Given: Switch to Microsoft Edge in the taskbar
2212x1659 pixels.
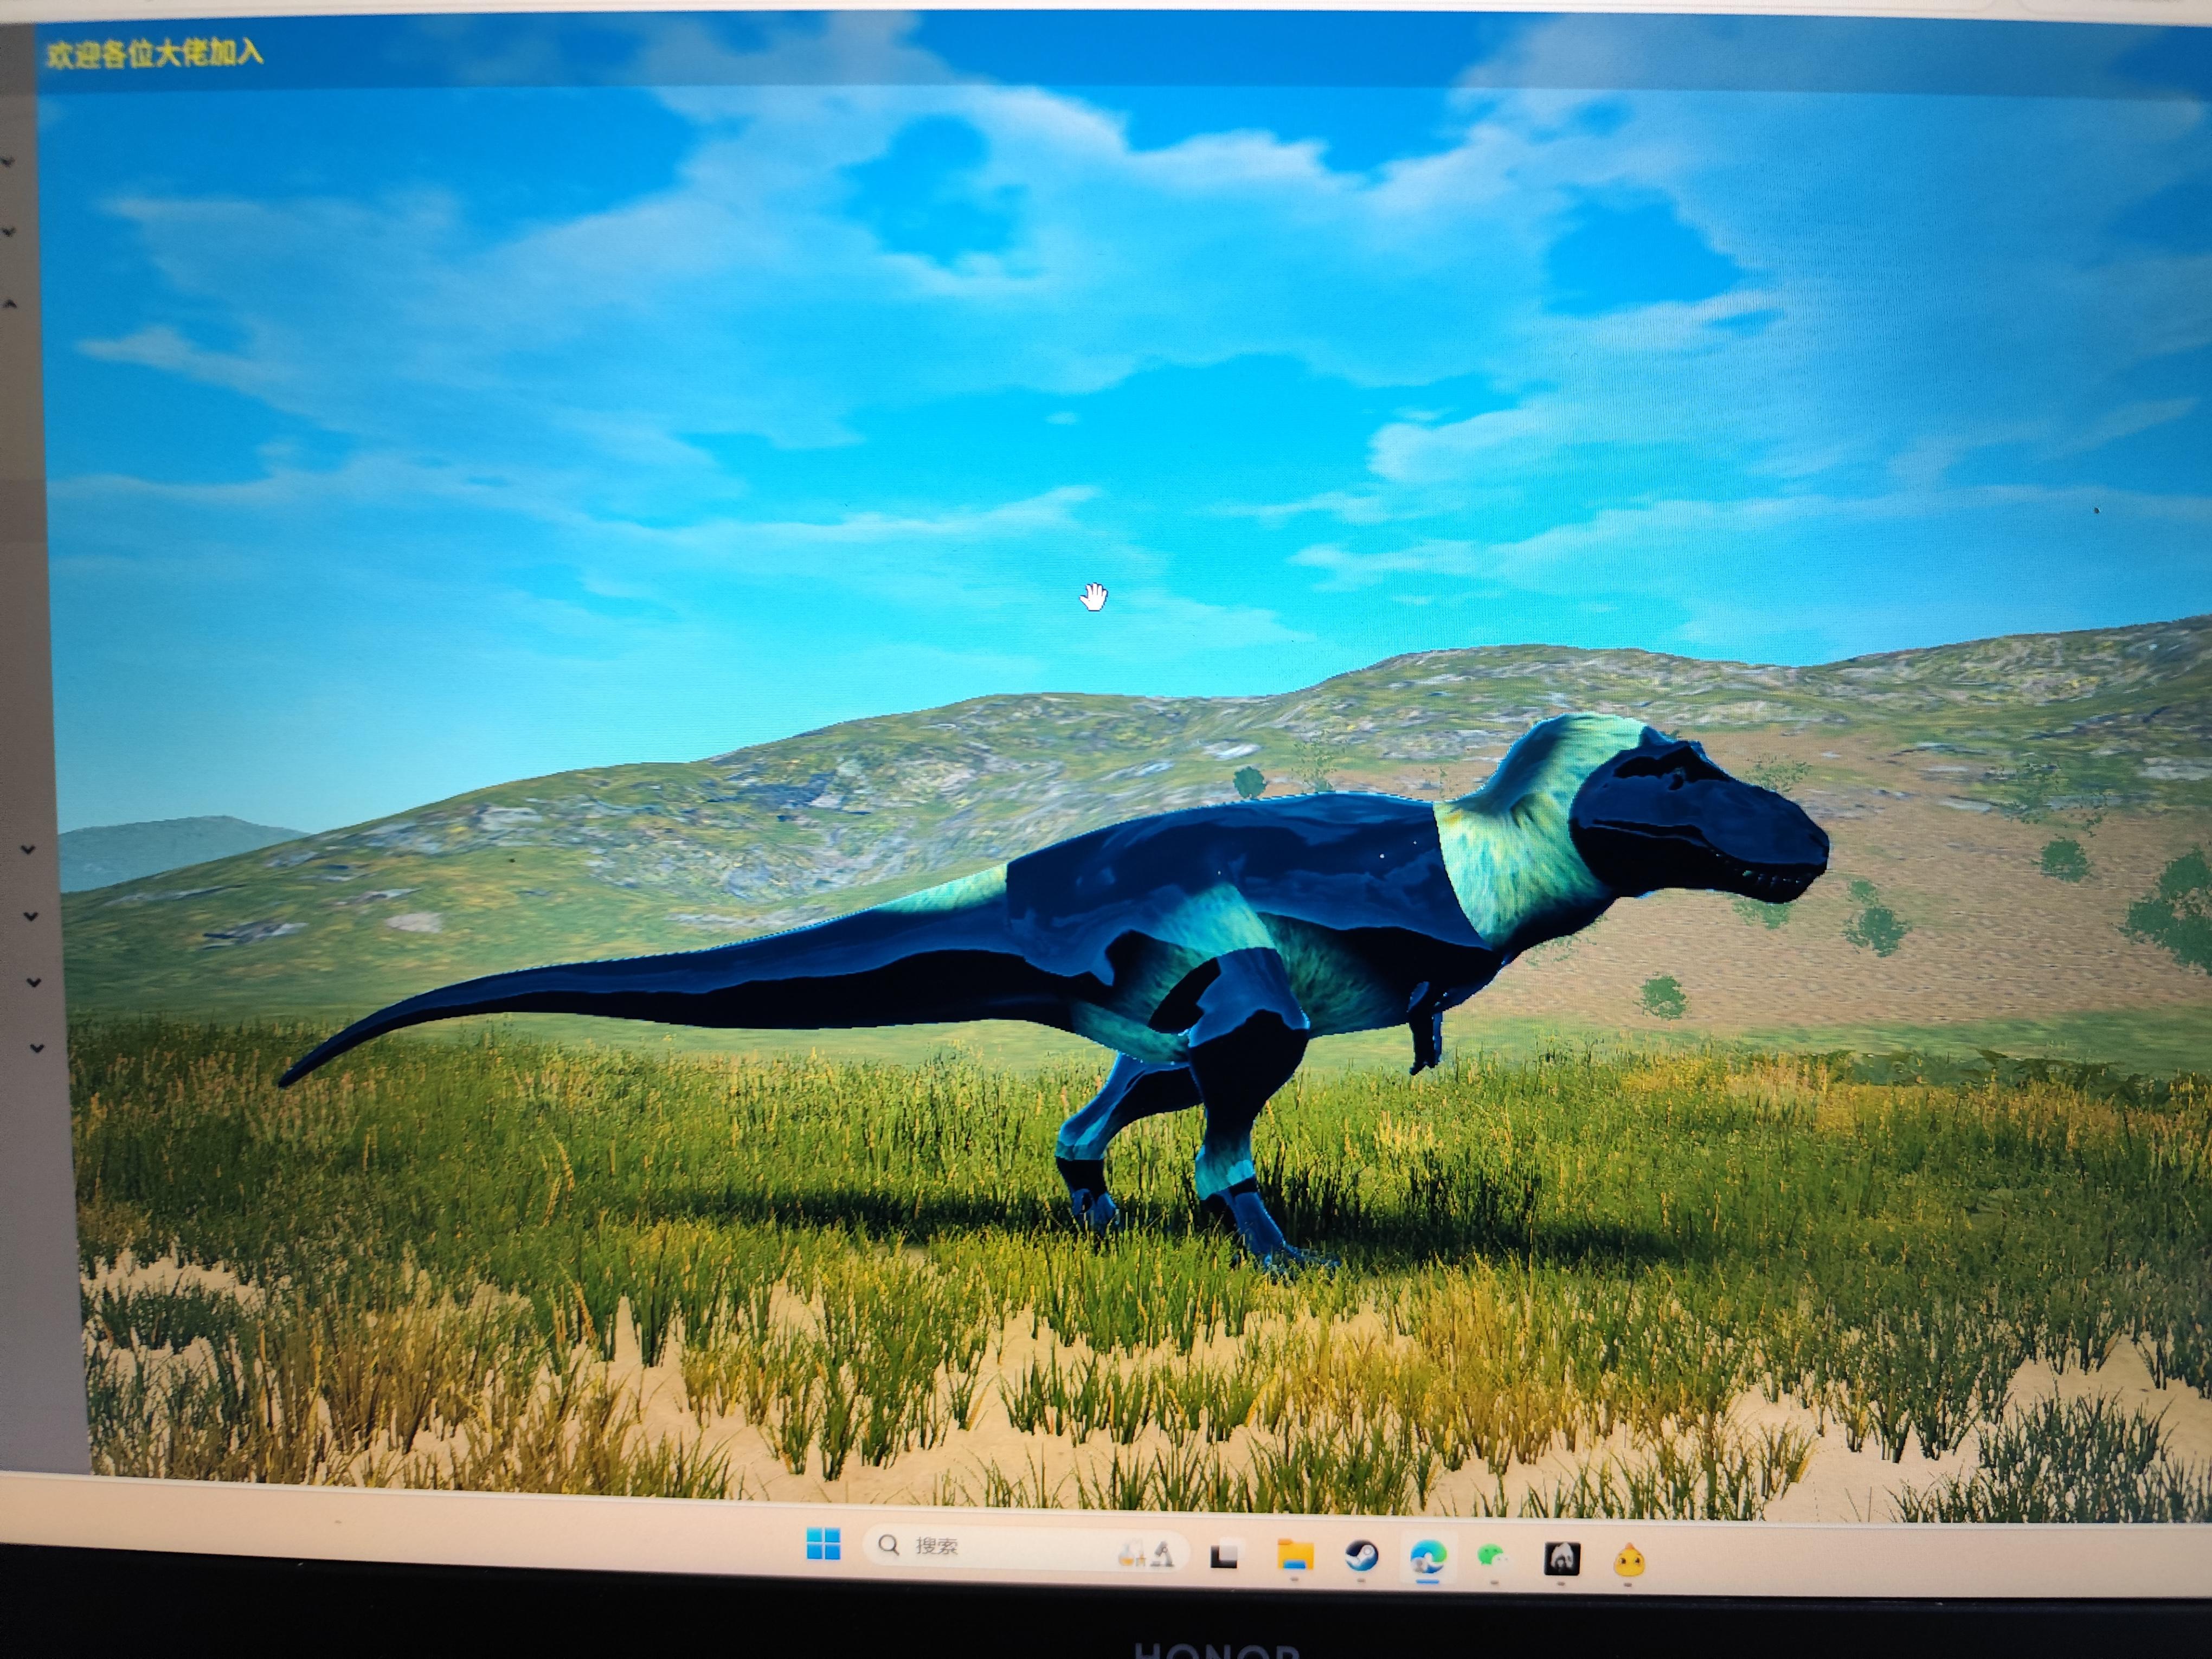Looking at the screenshot, I should click(1428, 1558).
